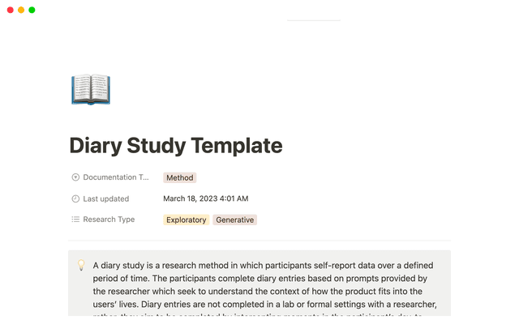Screen dimensions: 519x324
Task: Click the Diary Study Template title
Action: (176, 146)
